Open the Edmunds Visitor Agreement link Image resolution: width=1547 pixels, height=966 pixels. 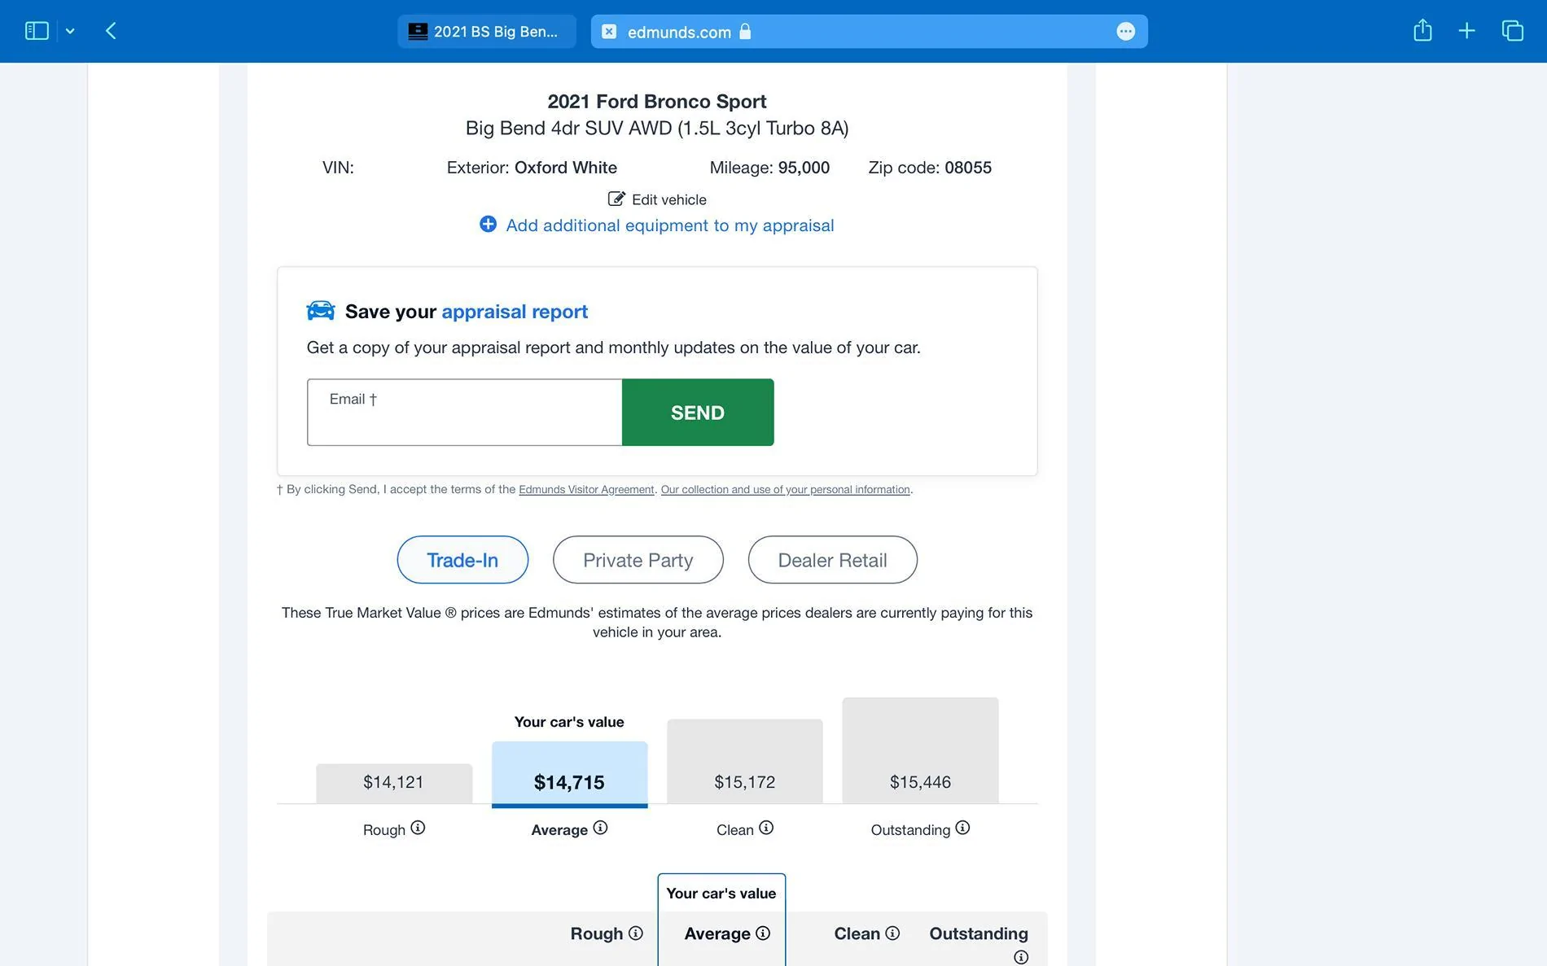(585, 490)
